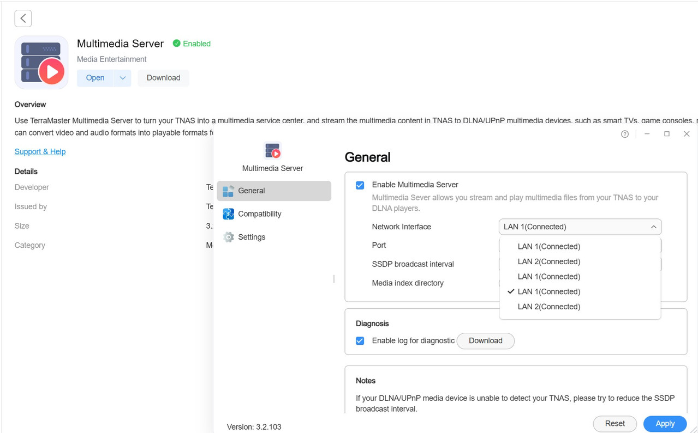Click the Details heading

[x=26, y=172]
